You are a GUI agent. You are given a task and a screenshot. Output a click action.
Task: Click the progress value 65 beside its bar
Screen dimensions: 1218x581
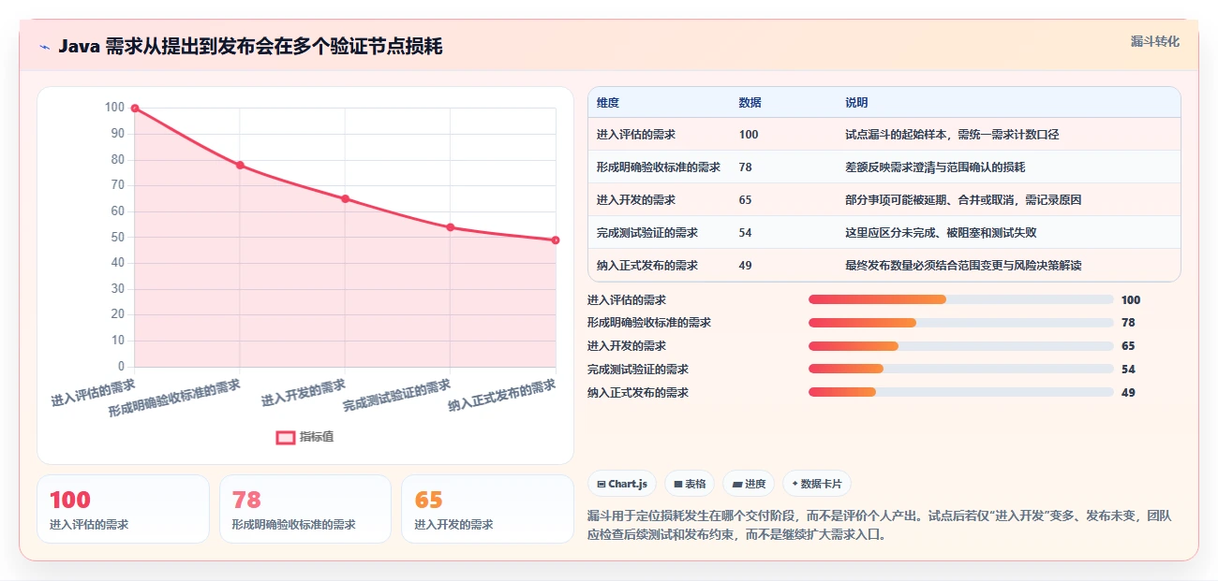click(x=1128, y=346)
